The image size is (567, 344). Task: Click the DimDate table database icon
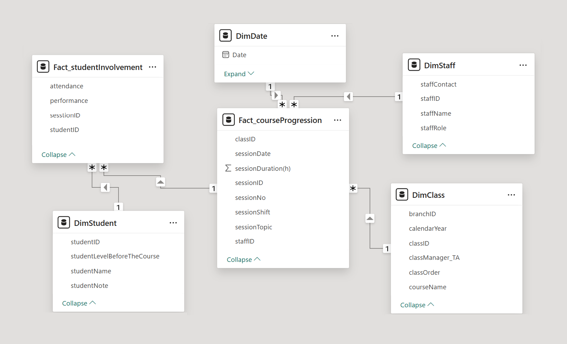tap(225, 36)
